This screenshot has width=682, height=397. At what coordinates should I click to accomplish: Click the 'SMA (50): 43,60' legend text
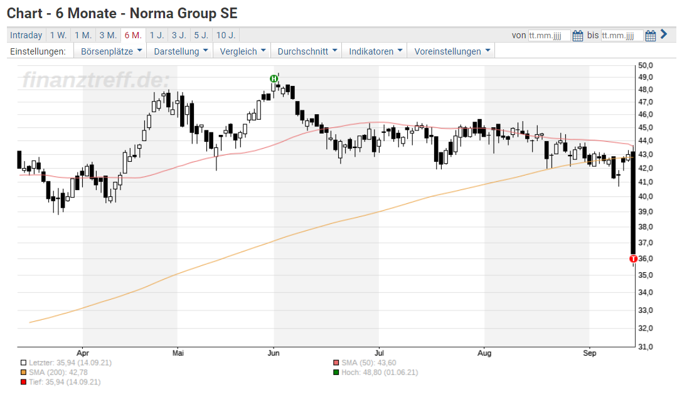(x=369, y=363)
